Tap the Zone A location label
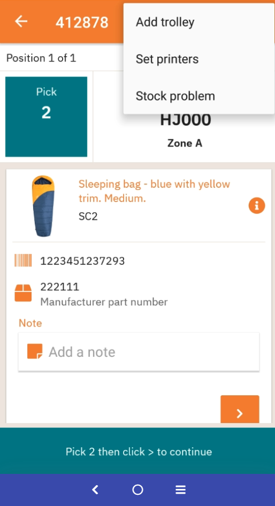Screen dimensions: 275x506 click(185, 143)
